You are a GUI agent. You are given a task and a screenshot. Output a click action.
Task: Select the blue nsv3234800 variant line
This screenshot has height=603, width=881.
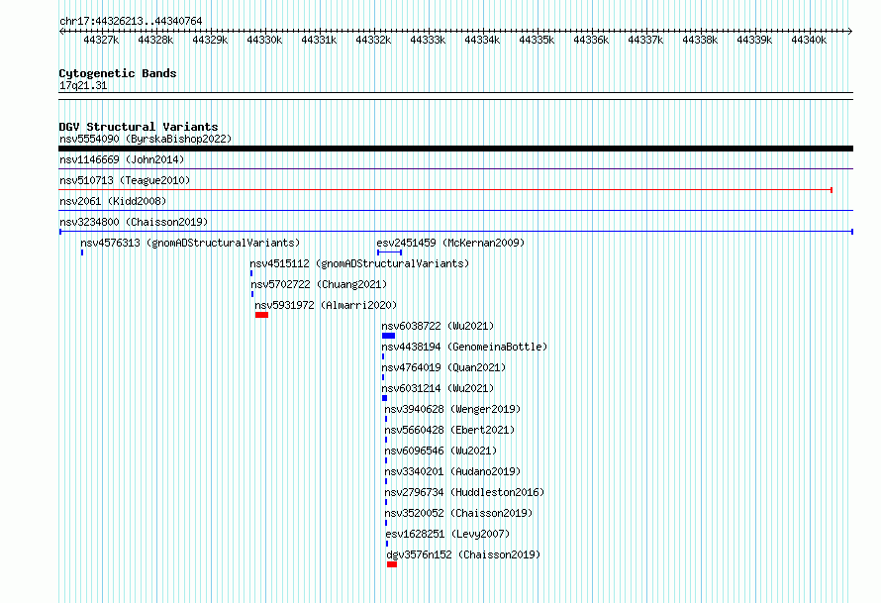pyautogui.click(x=455, y=232)
